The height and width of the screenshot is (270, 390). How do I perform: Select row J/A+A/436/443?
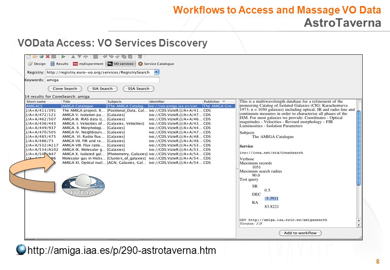(x=130, y=124)
